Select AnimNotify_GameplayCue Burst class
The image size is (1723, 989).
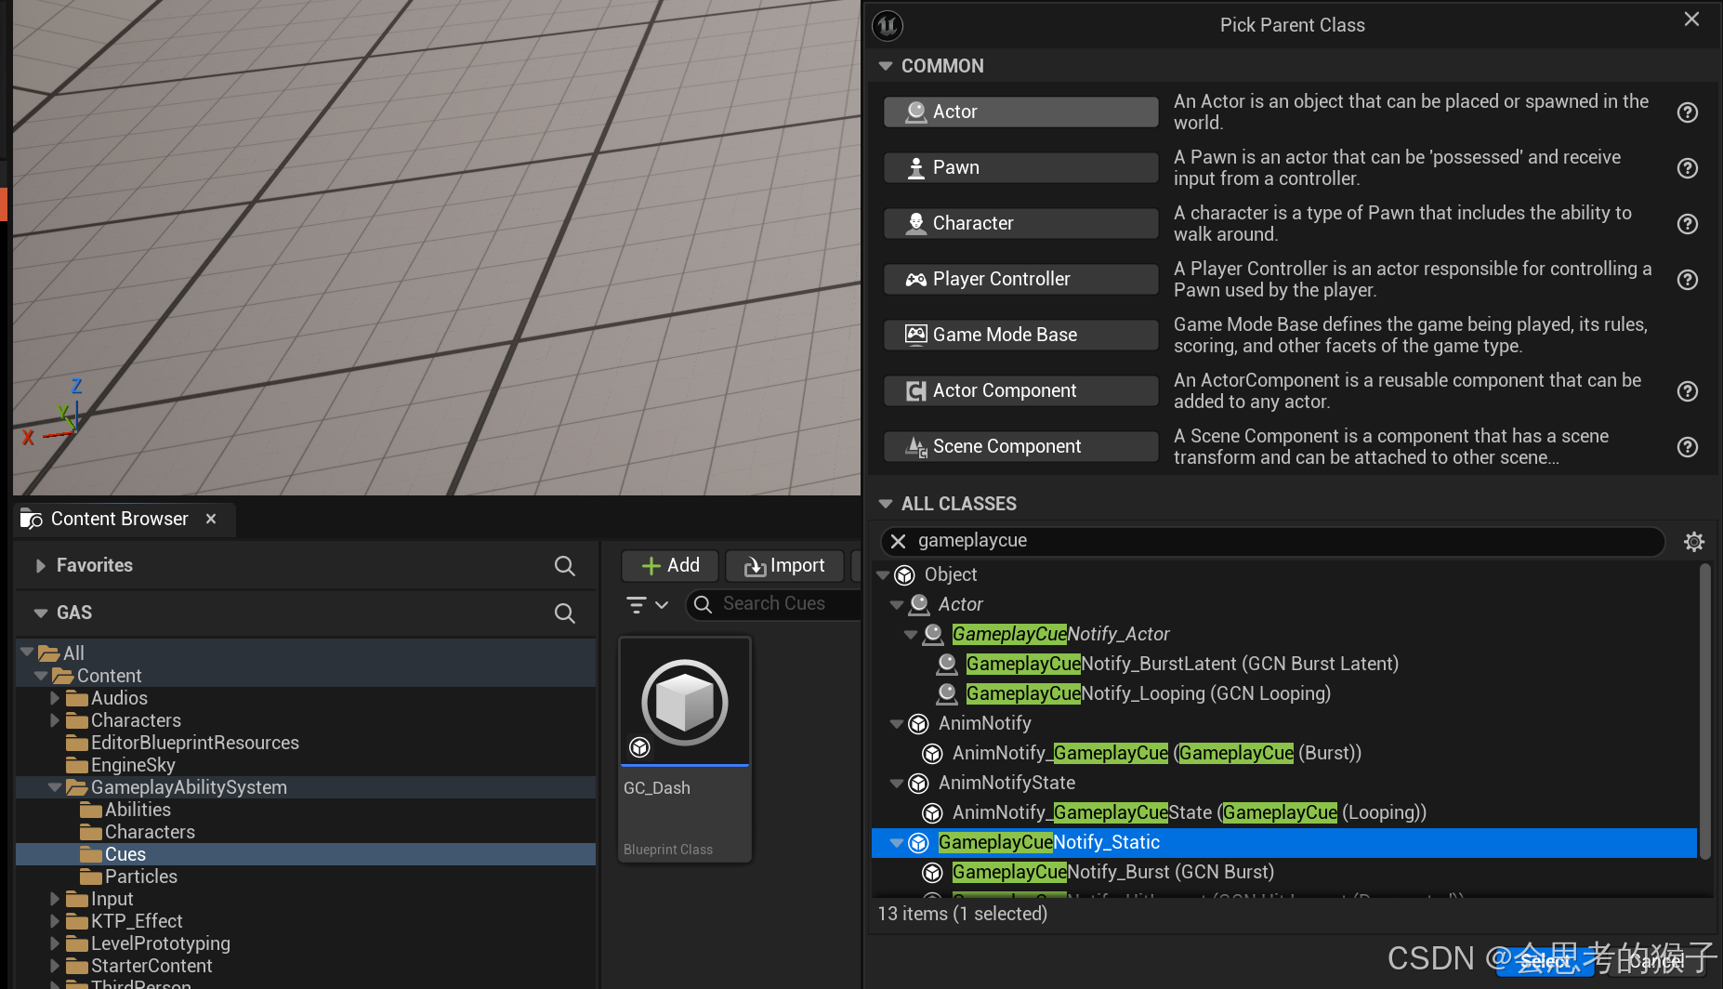[1157, 753]
